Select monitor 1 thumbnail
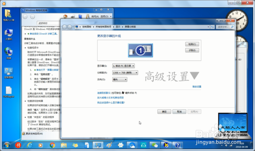Image resolution: width=255 pixels, height=151 pixels. pyautogui.click(x=140, y=50)
